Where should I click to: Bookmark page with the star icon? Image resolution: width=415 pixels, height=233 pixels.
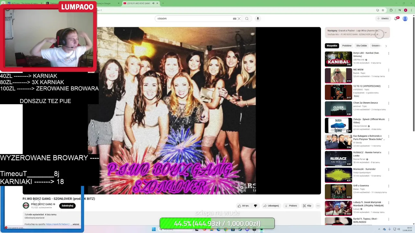tap(383, 10)
